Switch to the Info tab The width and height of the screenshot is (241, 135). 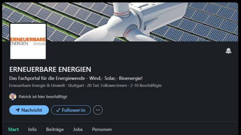(32, 129)
